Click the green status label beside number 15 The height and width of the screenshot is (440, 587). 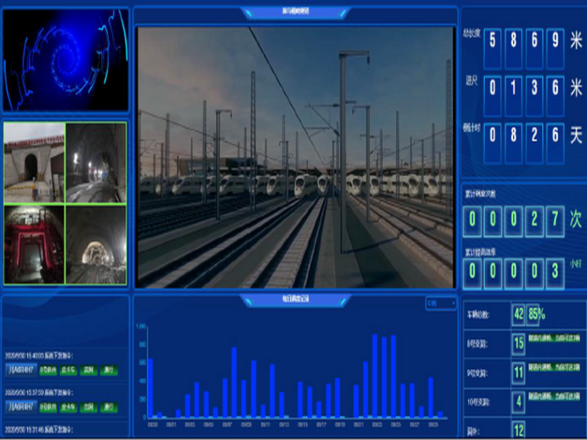click(x=555, y=340)
